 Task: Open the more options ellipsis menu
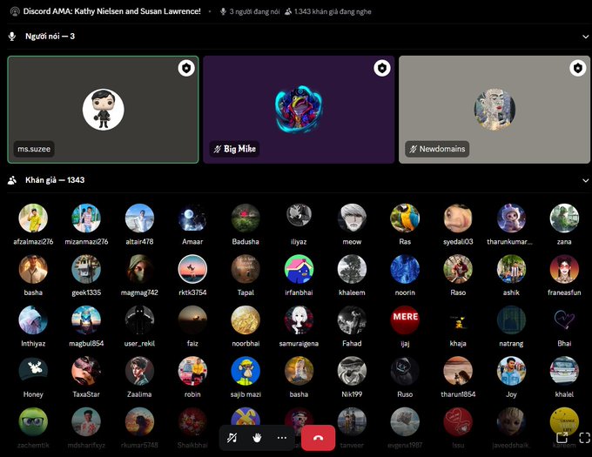pyautogui.click(x=282, y=438)
